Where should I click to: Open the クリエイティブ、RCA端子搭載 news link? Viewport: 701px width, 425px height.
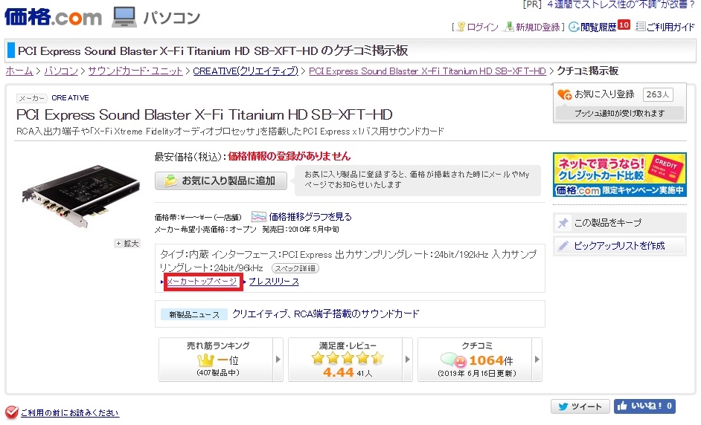[x=325, y=314]
